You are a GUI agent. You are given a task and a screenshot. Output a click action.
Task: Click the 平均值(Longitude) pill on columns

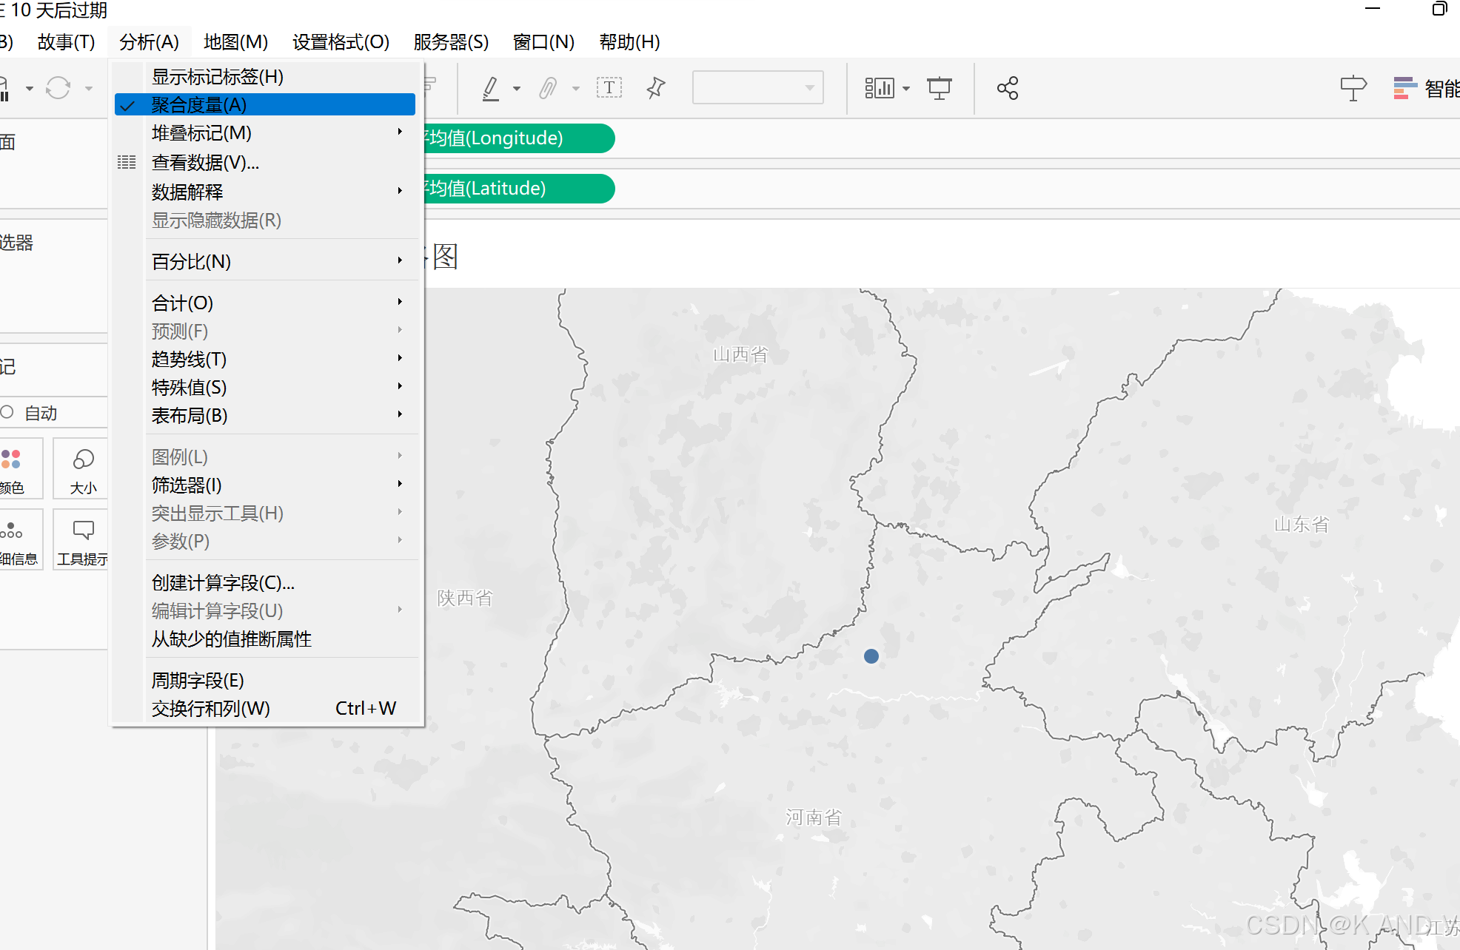518,138
